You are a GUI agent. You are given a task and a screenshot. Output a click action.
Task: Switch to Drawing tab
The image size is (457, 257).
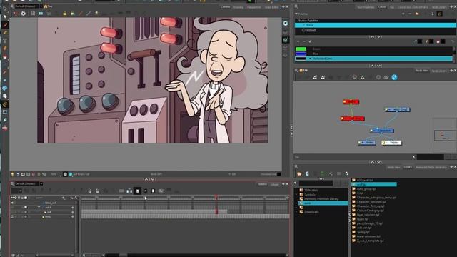click(238, 6)
